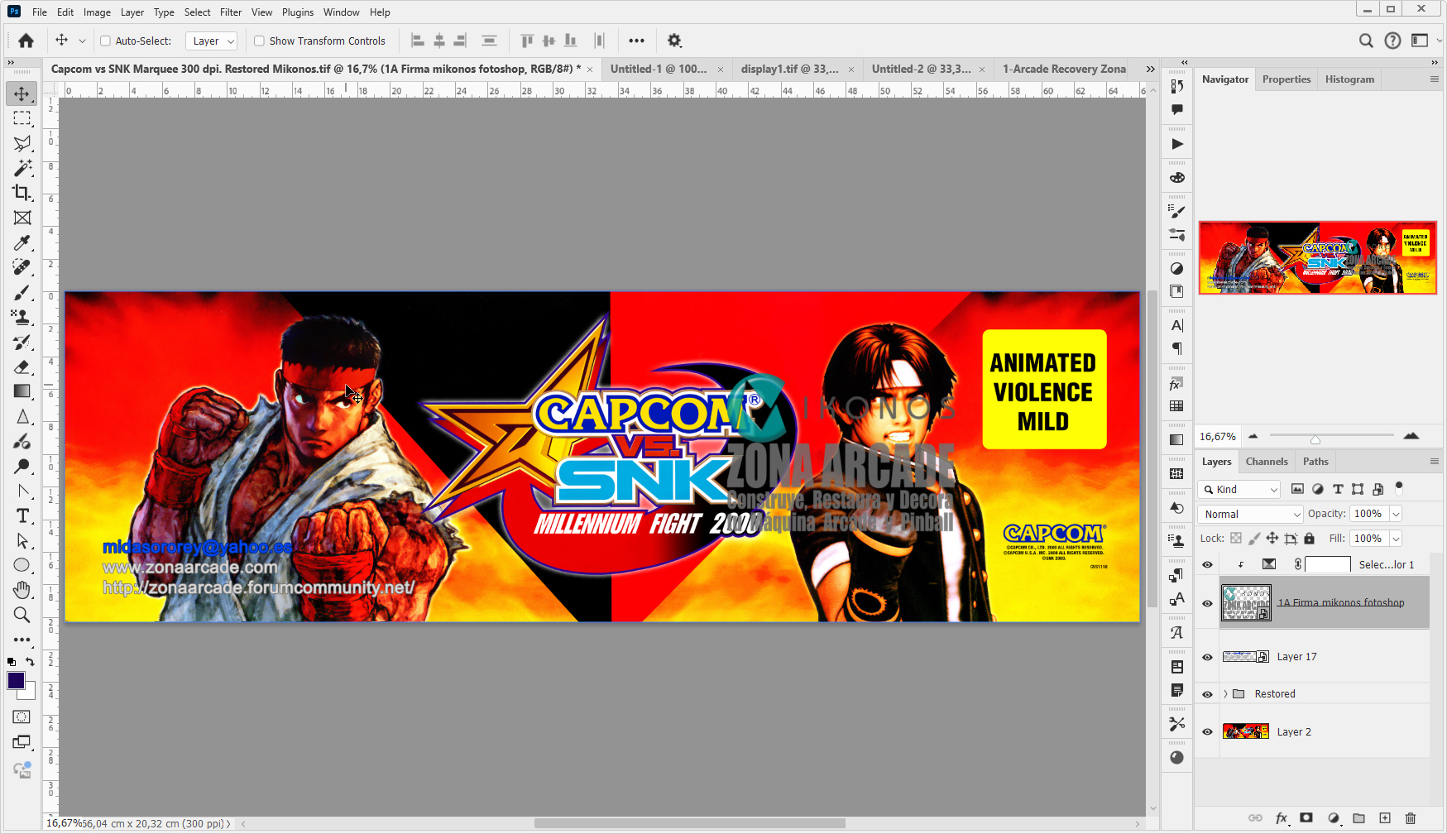Delete layer with trash icon
Viewport: 1447px width, 834px height.
pyautogui.click(x=1411, y=818)
